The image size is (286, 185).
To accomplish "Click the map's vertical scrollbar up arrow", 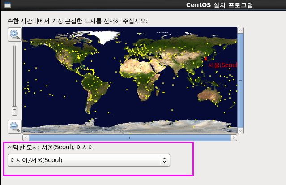I will tap(241, 30).
